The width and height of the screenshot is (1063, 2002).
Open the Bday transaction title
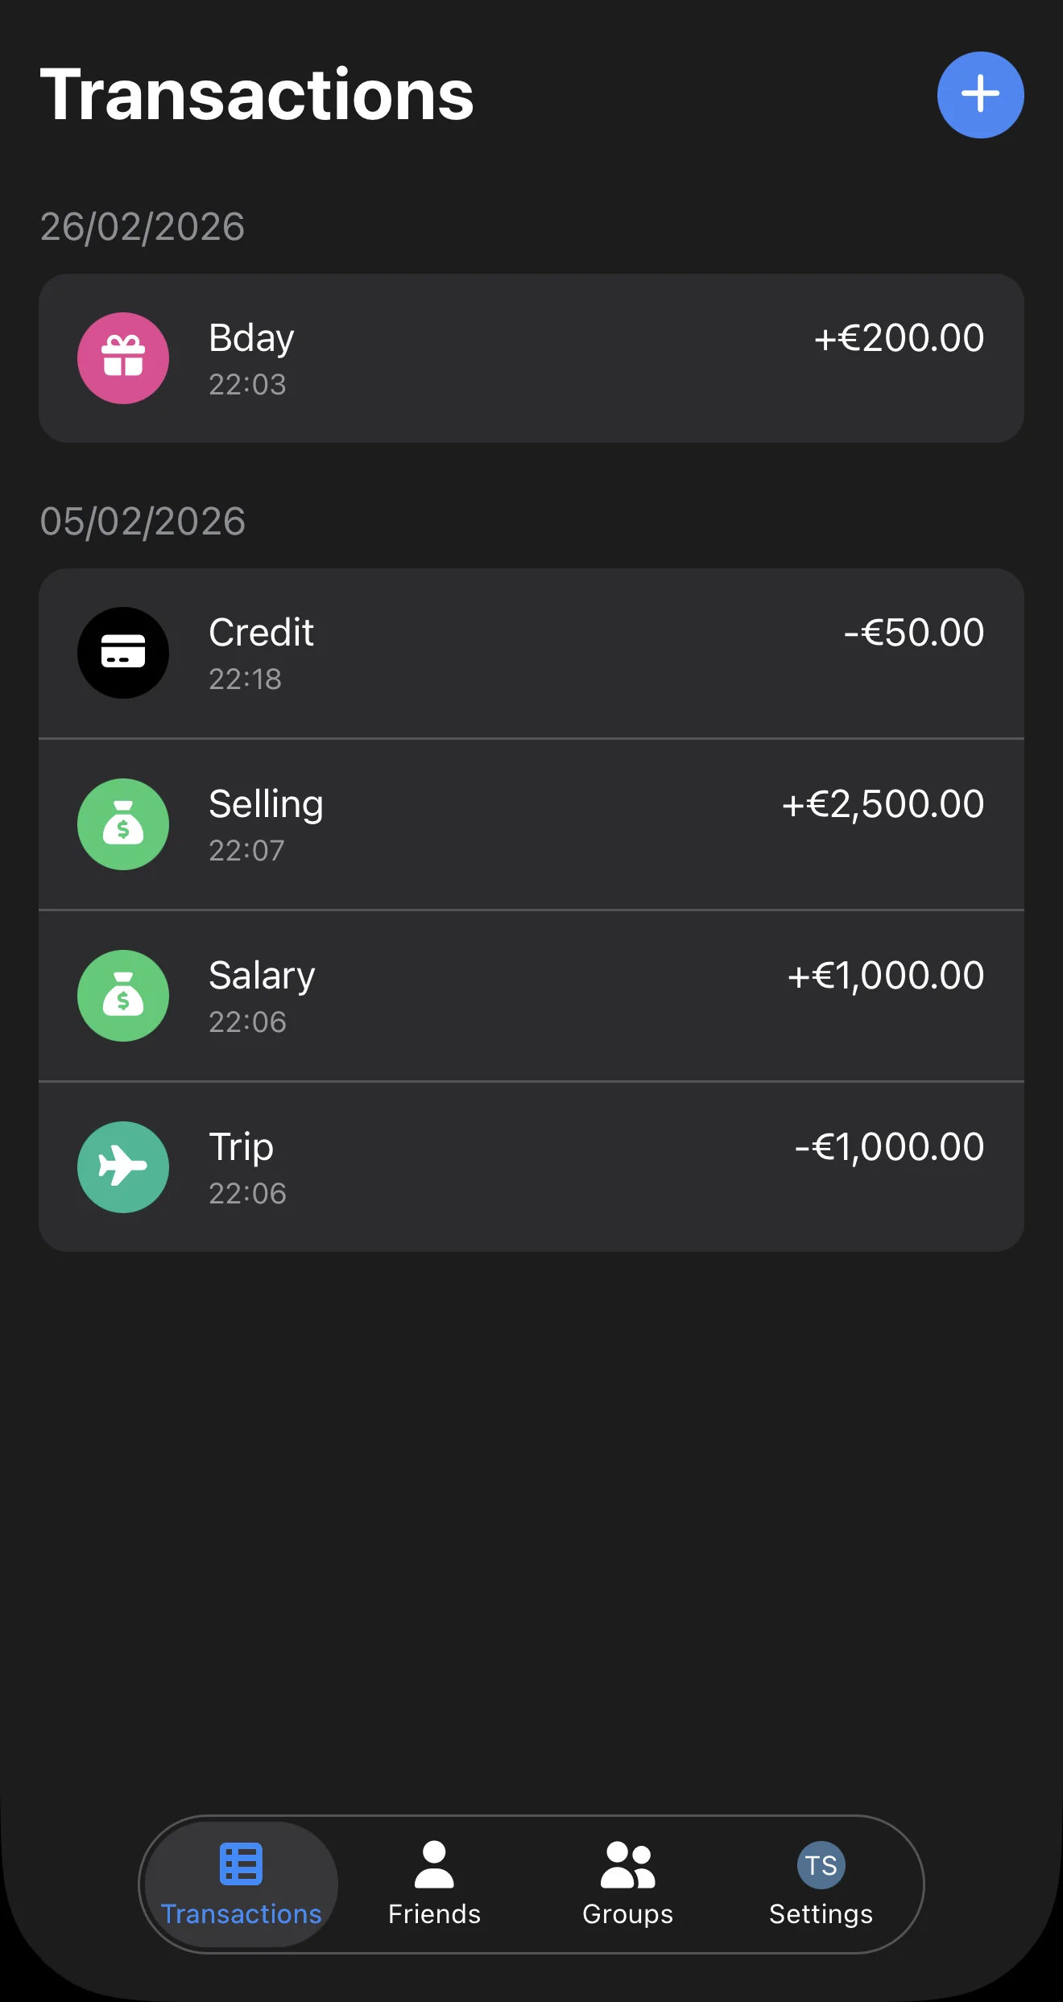251,339
